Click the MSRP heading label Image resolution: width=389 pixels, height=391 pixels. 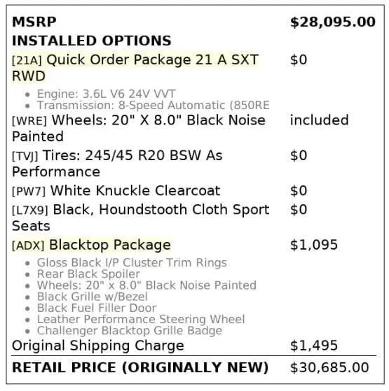point(34,22)
